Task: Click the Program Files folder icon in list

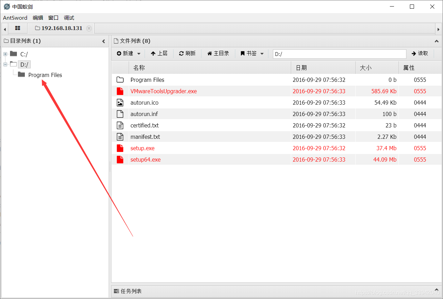Action: [x=120, y=80]
